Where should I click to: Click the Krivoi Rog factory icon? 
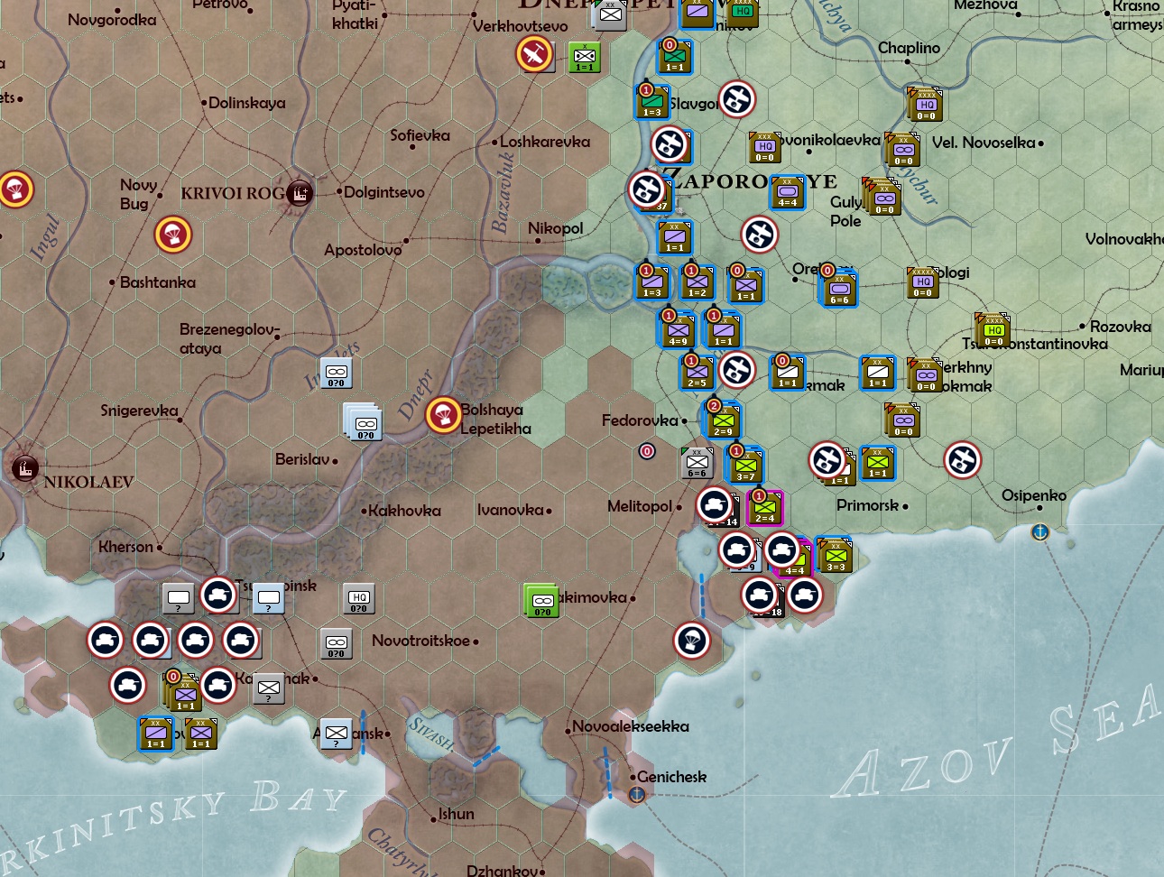tap(299, 192)
